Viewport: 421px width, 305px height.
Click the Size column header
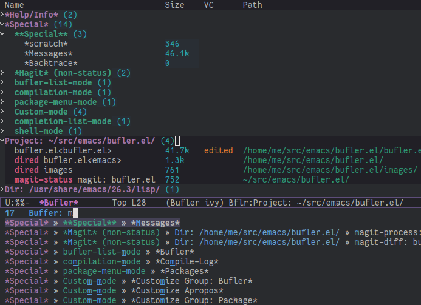click(174, 5)
